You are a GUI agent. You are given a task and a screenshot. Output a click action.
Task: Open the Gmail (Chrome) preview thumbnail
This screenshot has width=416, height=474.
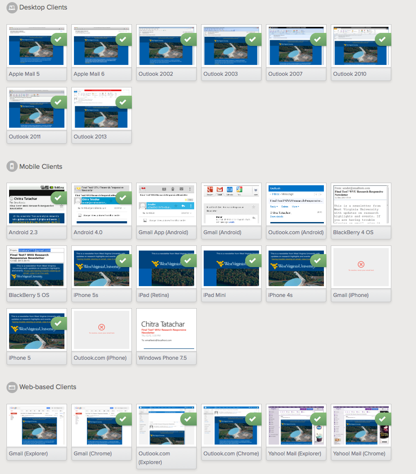(102, 426)
